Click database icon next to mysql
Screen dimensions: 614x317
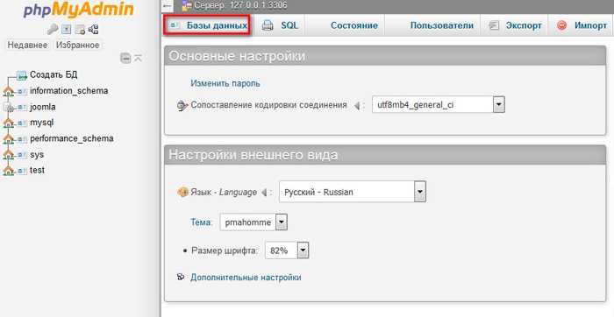22,123
